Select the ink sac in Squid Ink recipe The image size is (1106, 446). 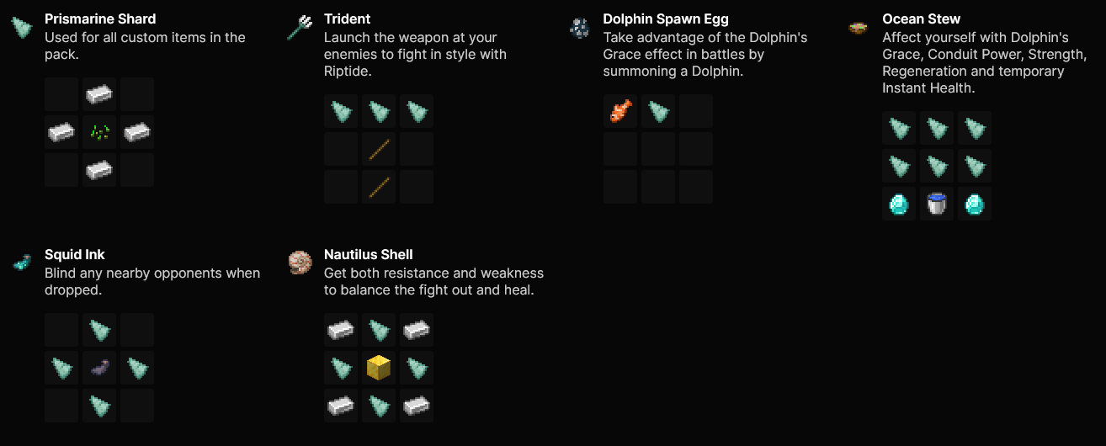coord(99,368)
